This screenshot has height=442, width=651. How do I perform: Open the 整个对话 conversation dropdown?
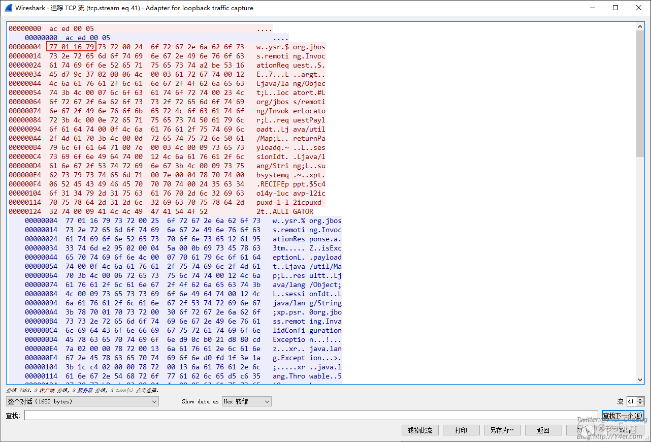click(x=82, y=401)
